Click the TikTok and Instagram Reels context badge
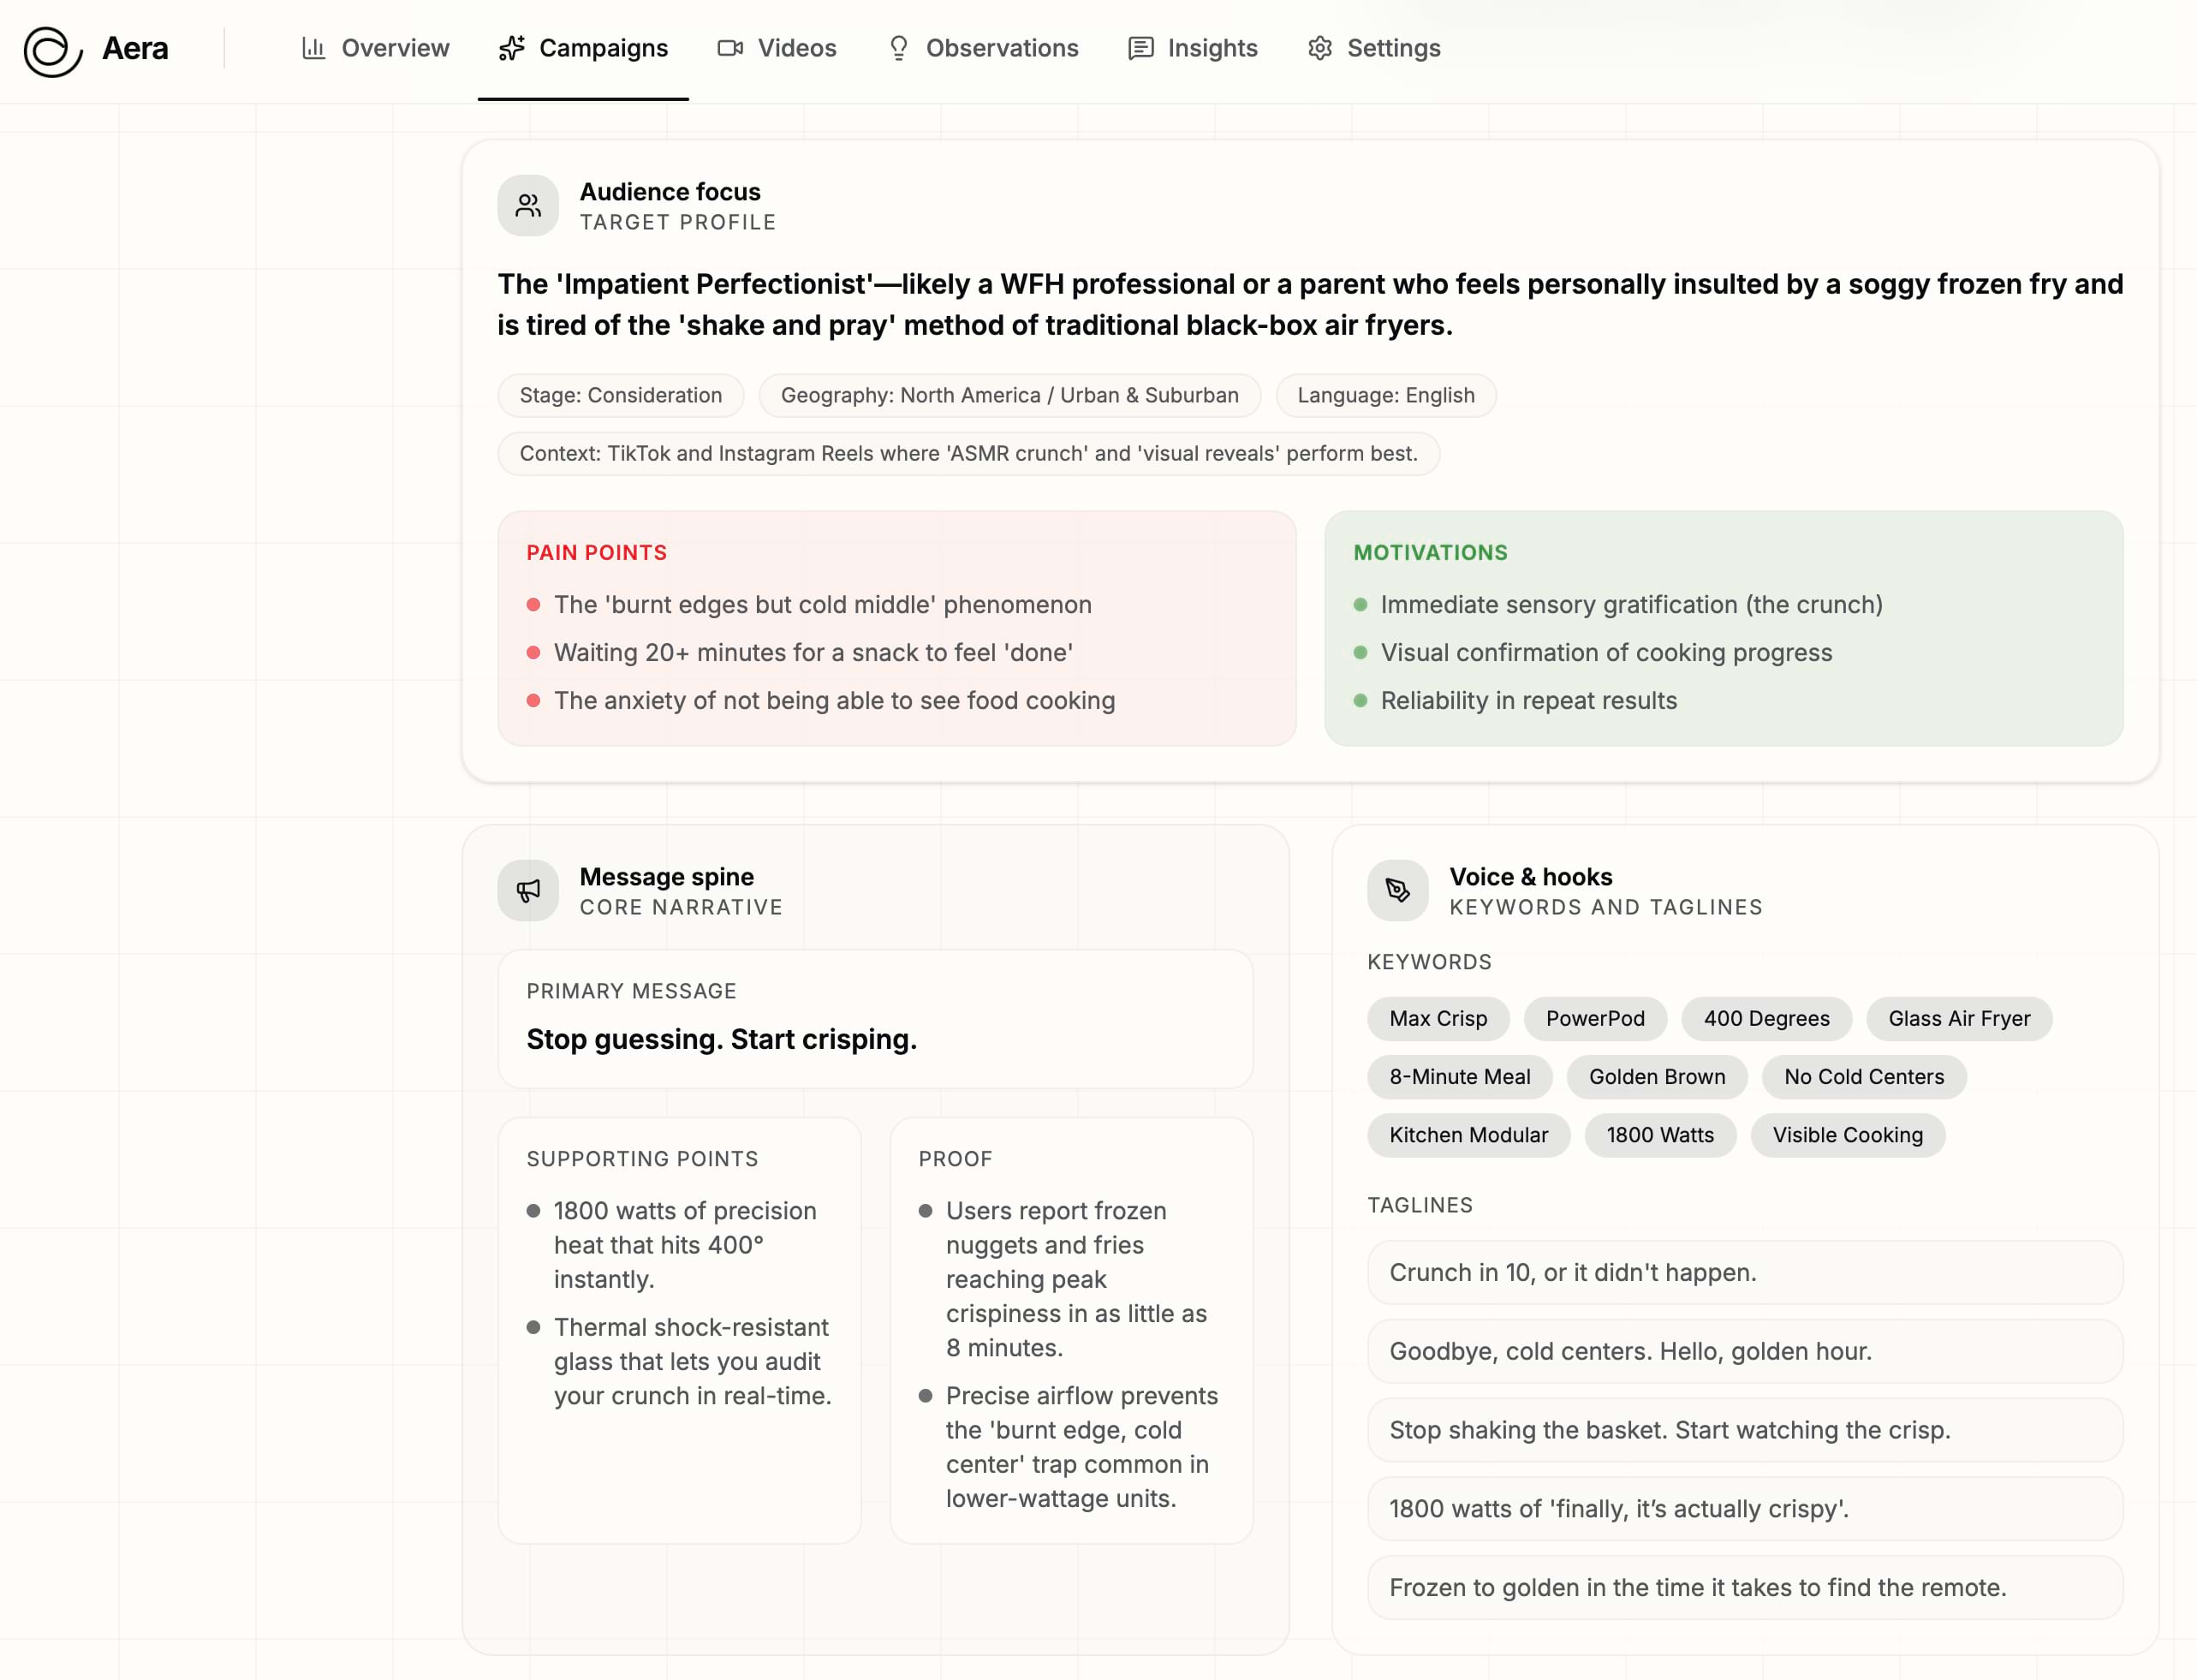This screenshot has width=2197, height=1680. [x=969, y=453]
